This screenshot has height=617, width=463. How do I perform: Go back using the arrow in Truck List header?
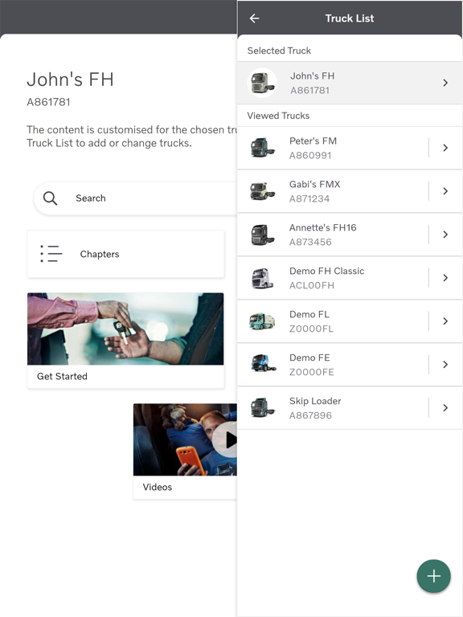pos(254,18)
